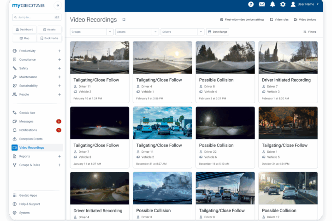332x221 pixels.
Task: Open the notifications bell in header
Action: point(273,4)
